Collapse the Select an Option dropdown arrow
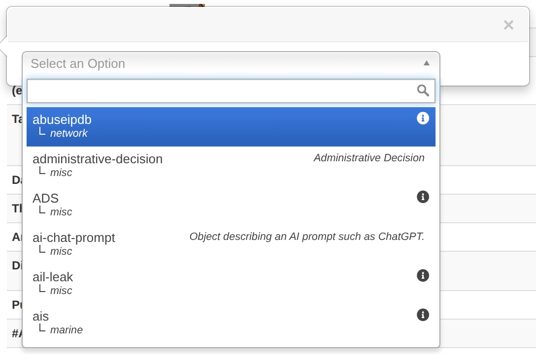 click(426, 63)
